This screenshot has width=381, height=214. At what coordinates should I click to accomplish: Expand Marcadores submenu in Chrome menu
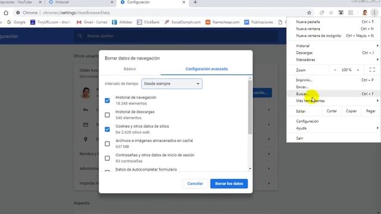(x=333, y=59)
